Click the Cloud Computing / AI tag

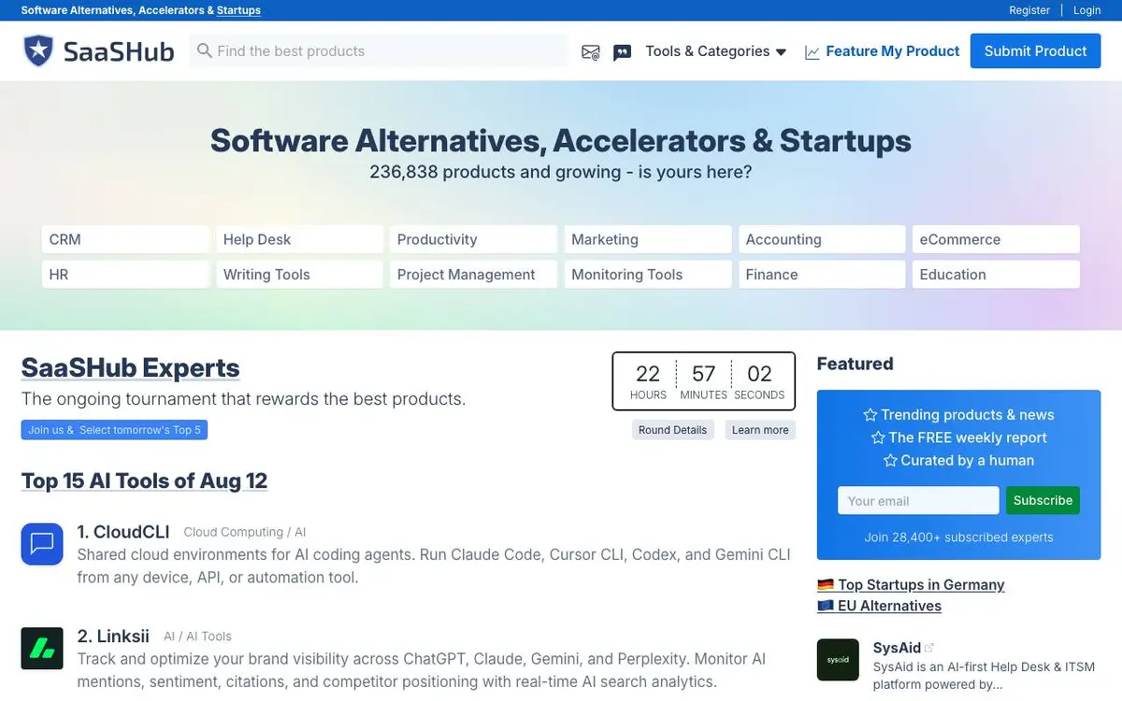(x=245, y=532)
